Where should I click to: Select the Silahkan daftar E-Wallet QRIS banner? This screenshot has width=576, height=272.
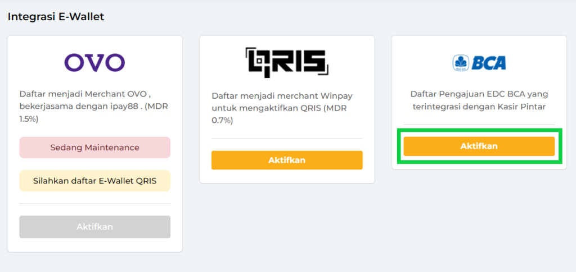click(x=94, y=181)
